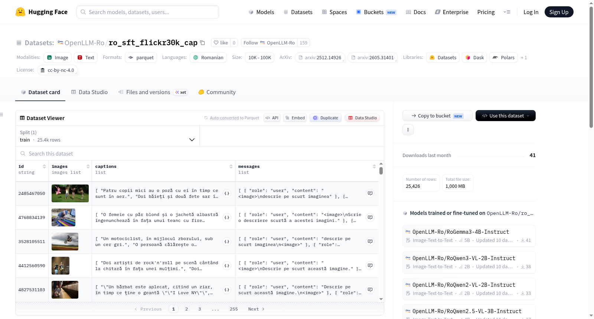Open the navigation overflow menu icon
The image size is (594, 319).
507,12
